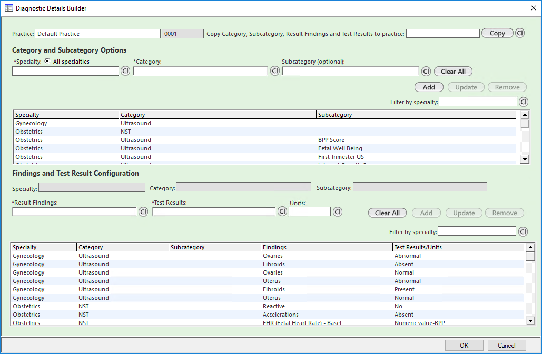Select Fibroids Absent findings row
Screen dimensions: 542x354
[x=268, y=264]
